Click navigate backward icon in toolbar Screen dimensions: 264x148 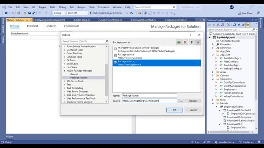[x=6, y=13]
